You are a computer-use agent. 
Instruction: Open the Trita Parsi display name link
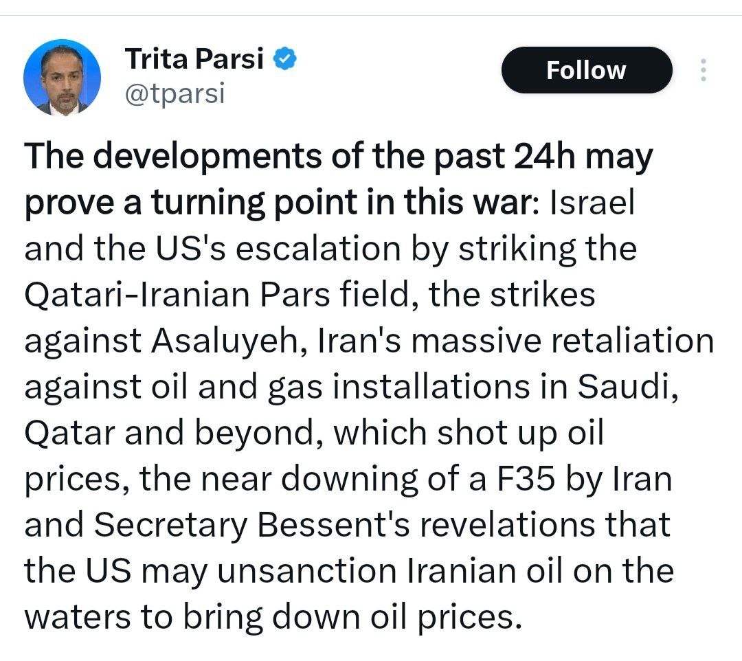coord(194,60)
